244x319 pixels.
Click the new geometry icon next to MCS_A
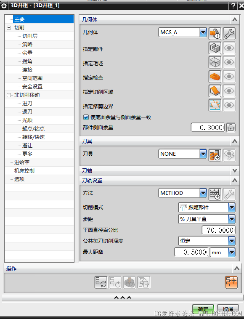tap(215, 34)
